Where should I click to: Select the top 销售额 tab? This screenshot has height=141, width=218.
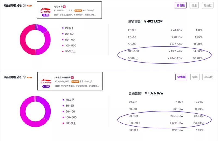tap(181, 5)
